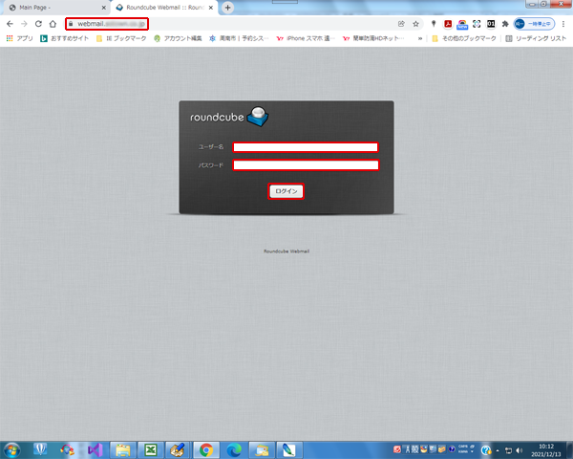573x459 pixels.
Task: Open the その他のブックマーク folder
Action: point(464,38)
